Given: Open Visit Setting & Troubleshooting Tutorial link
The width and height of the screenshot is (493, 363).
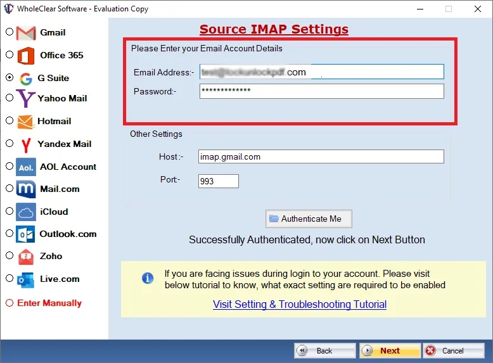Looking at the screenshot, I should pos(300,305).
